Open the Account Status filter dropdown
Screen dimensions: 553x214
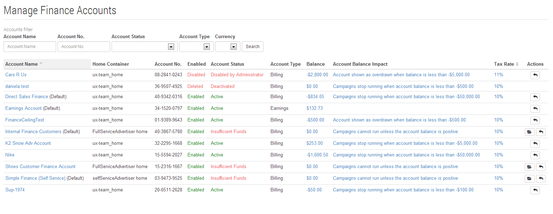pos(145,47)
